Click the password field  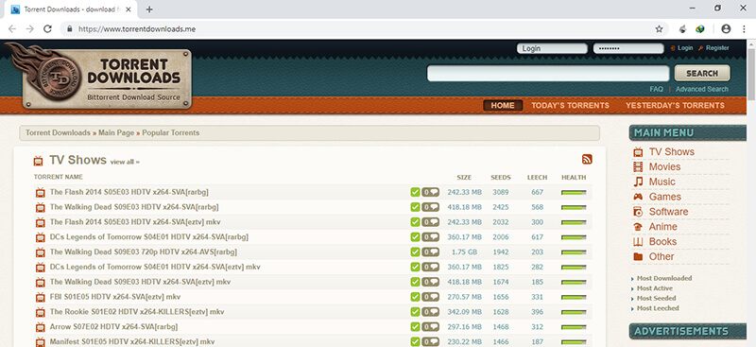[628, 48]
